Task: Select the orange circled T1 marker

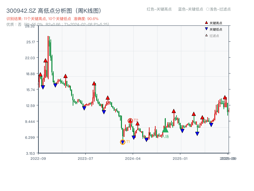Action: click(x=122, y=142)
